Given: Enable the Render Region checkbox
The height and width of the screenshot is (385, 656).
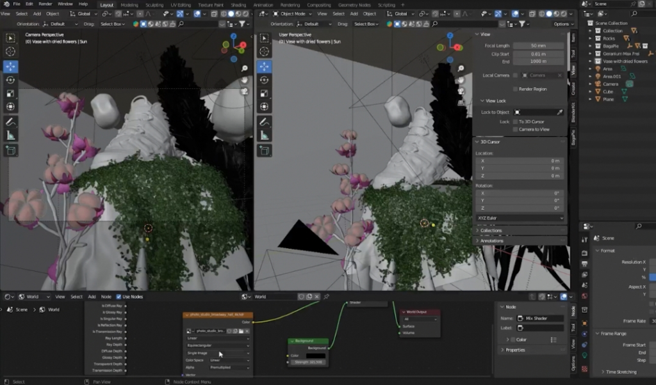Looking at the screenshot, I should [515, 89].
